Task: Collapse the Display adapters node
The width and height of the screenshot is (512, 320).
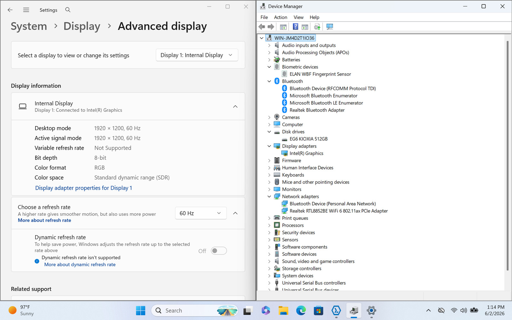Action: (x=269, y=146)
